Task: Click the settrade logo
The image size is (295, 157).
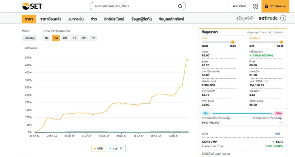Action: pyautogui.click(x=268, y=18)
